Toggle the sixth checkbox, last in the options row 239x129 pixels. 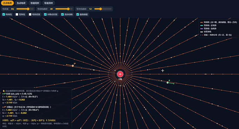(x=78, y=14)
